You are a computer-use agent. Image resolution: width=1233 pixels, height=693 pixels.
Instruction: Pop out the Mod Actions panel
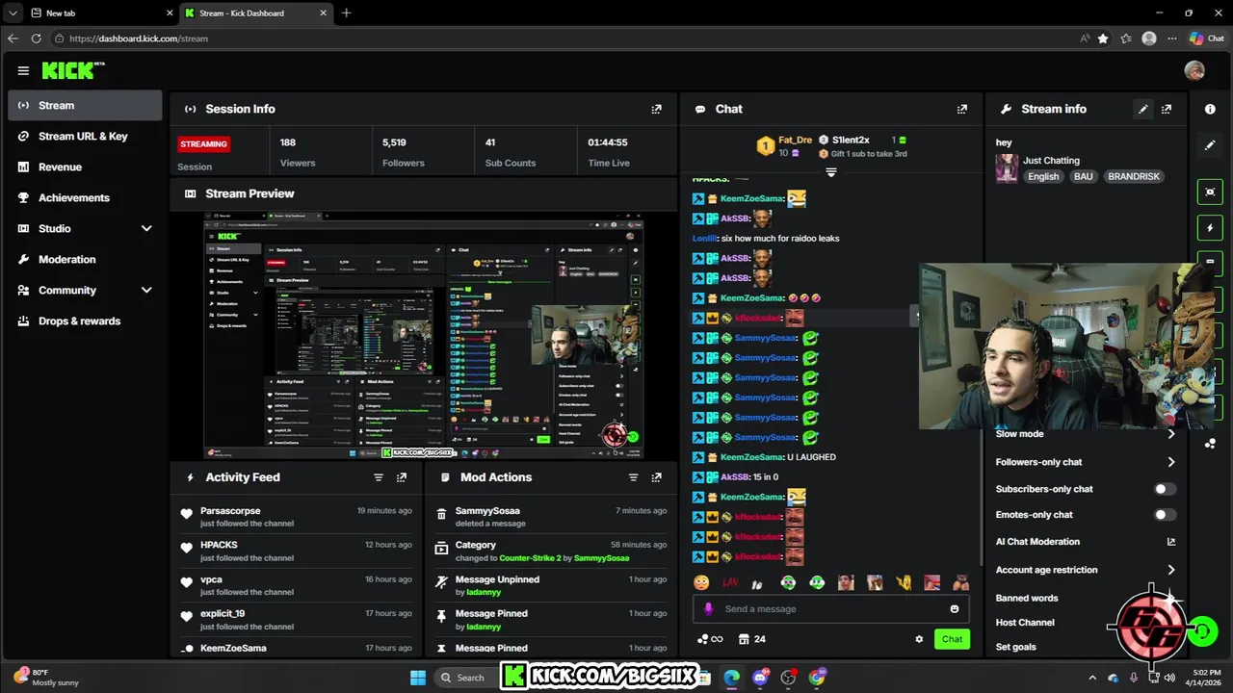pyautogui.click(x=656, y=477)
